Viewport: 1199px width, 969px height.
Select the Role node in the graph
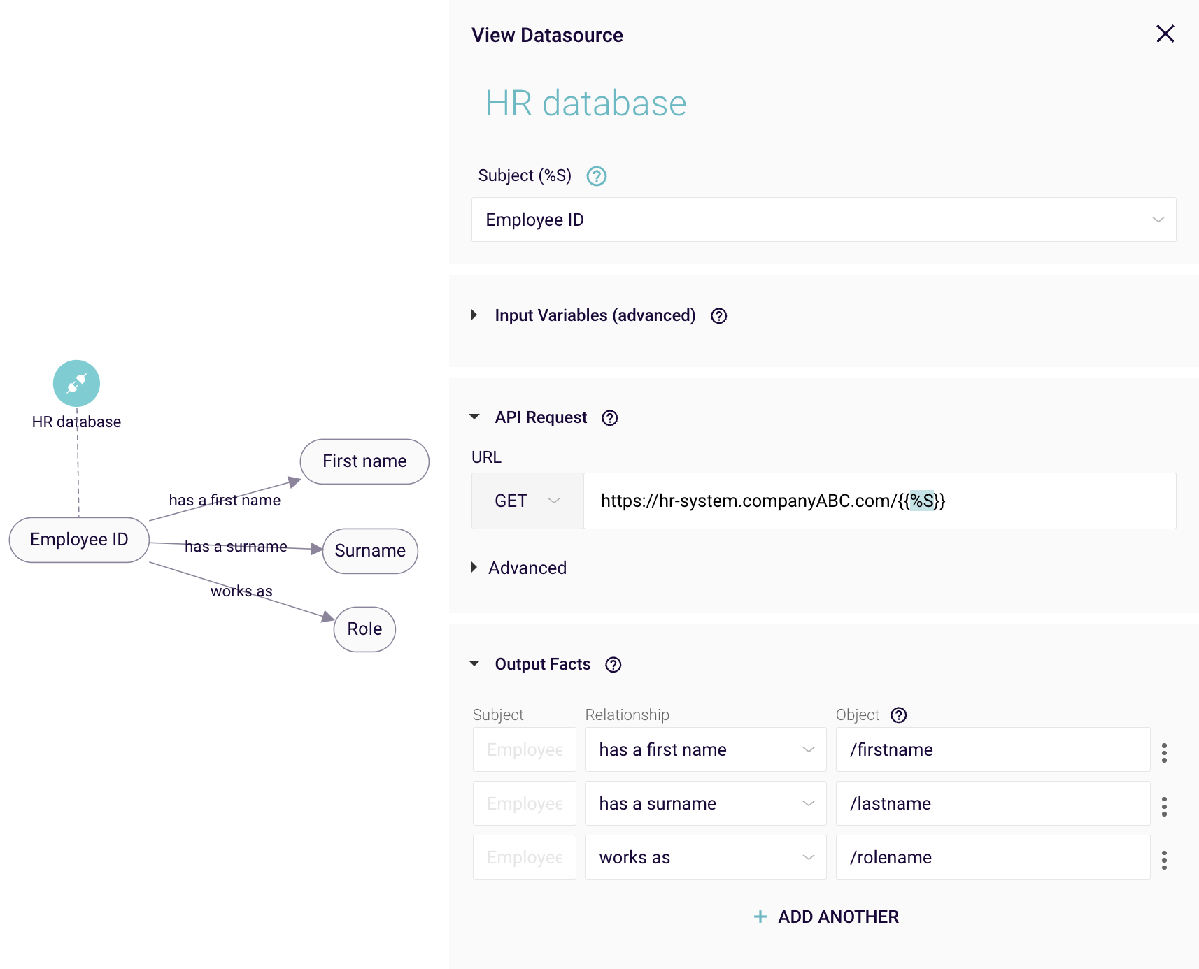[x=364, y=629]
